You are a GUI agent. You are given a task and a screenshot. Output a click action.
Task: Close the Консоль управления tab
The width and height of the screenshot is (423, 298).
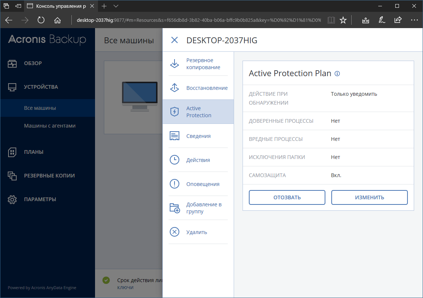point(92,6)
